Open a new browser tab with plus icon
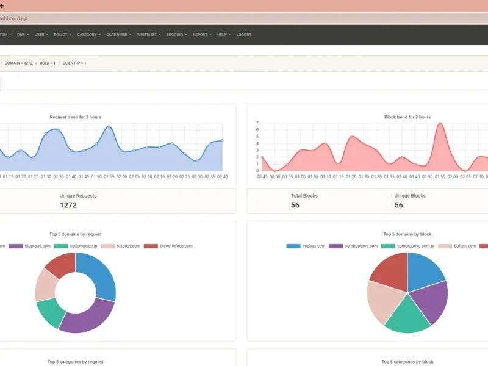The height and width of the screenshot is (366, 488). tap(2, 5)
